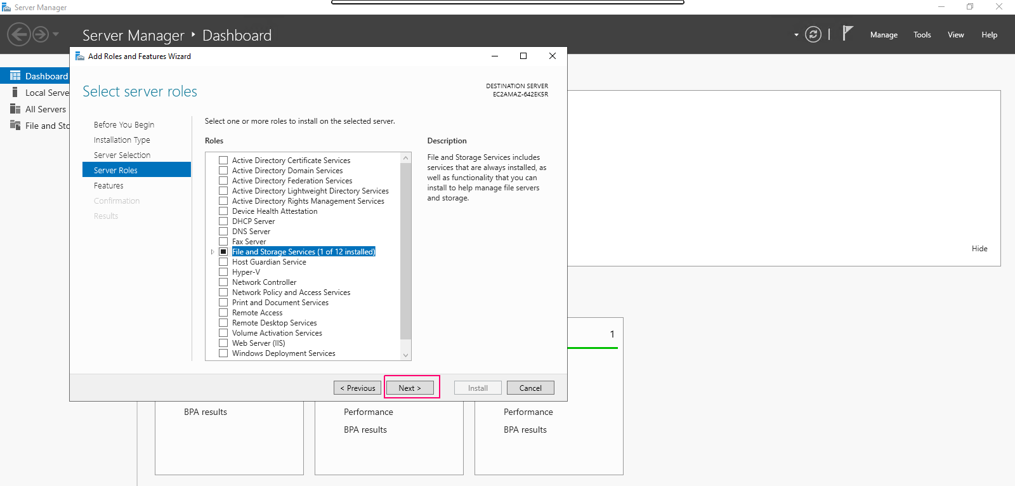The height and width of the screenshot is (486, 1015).
Task: Select the Server Roles step
Action: point(136,169)
